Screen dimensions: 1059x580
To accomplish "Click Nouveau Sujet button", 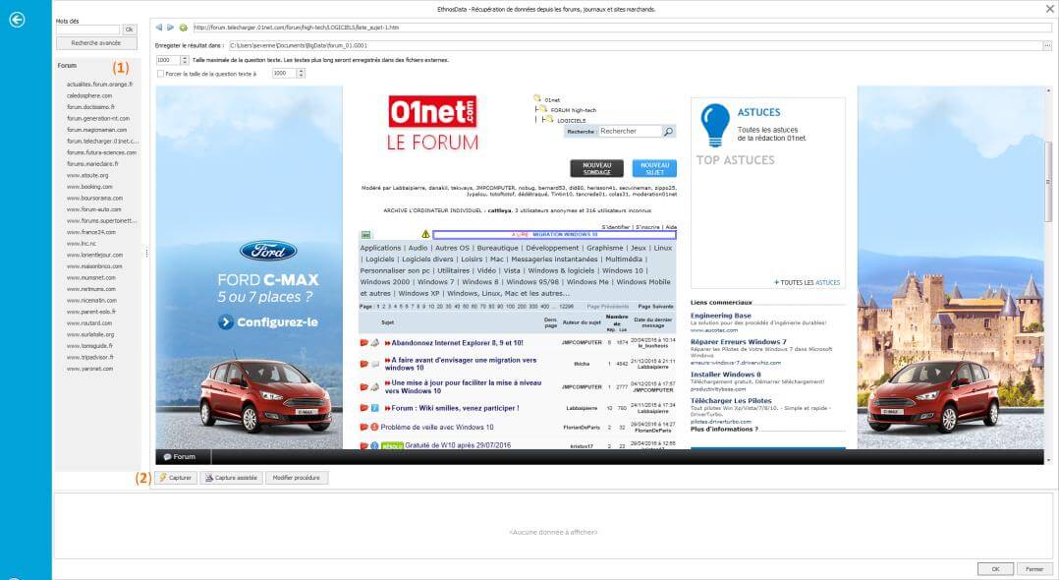I will pyautogui.click(x=654, y=168).
